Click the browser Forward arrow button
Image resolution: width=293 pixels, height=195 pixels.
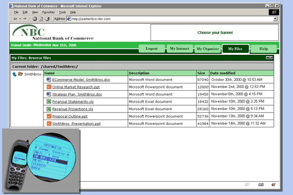pyautogui.click(x=25, y=19)
